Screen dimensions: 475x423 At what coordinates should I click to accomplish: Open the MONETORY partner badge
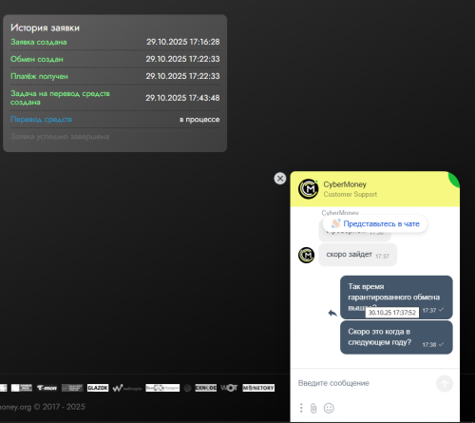tap(258, 388)
